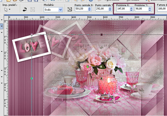Click the Posizione X: label
The height and width of the screenshot is (116, 167).
(123, 5)
